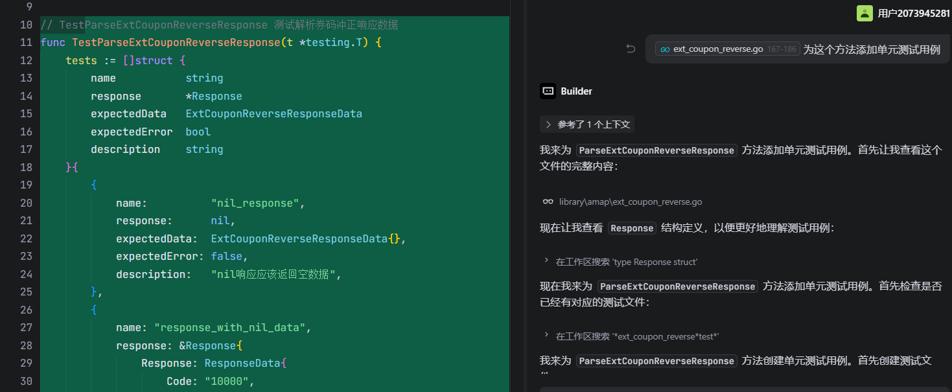Click the glasses icon beside library\amap path
Screen dimensions: 952x392
tap(548, 202)
